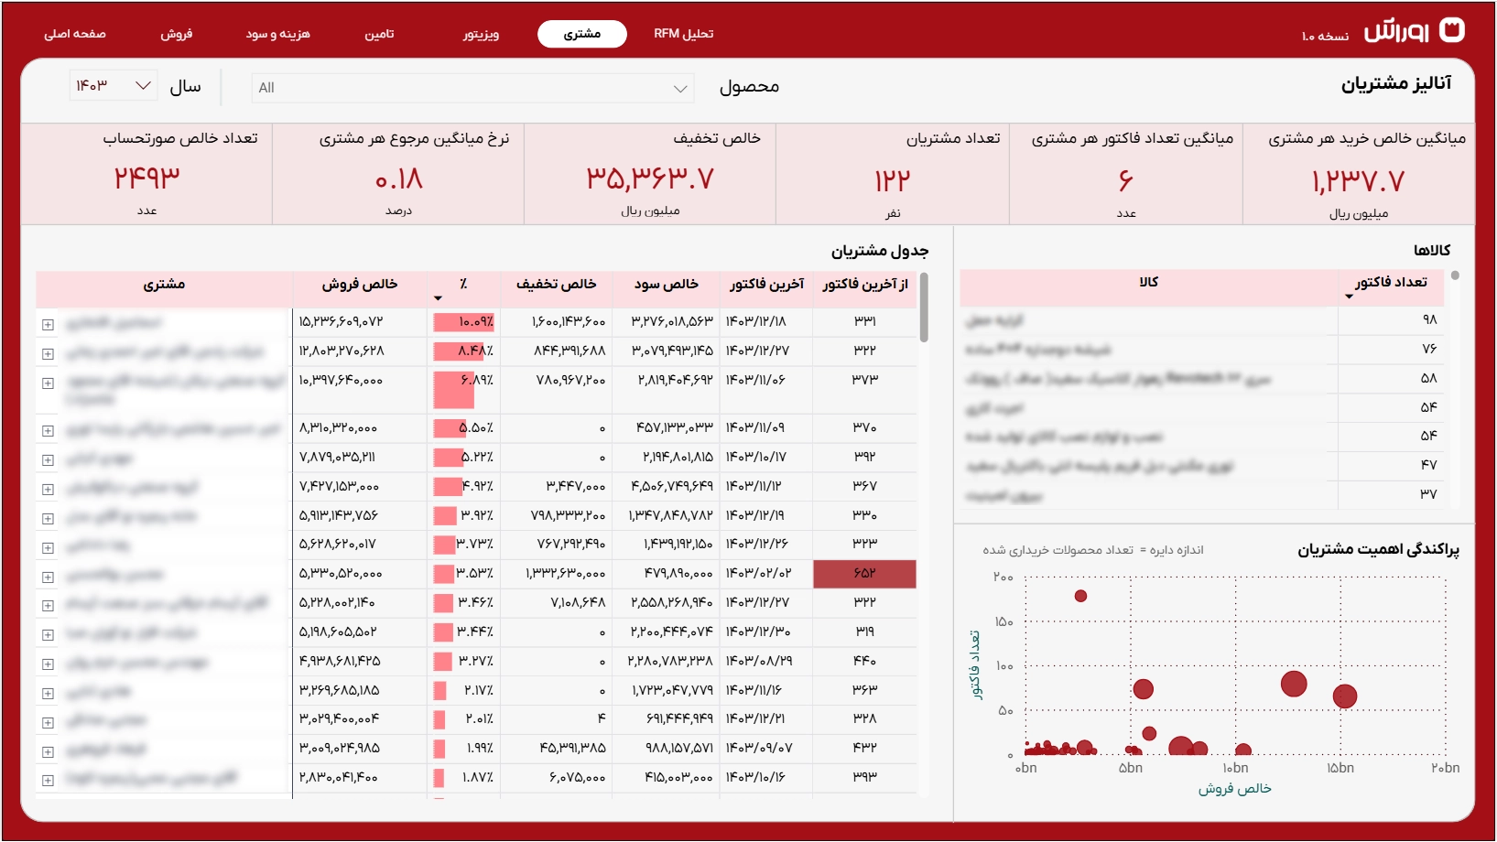Switch to the فروش tab
The height and width of the screenshot is (842, 1497).
[x=176, y=34]
